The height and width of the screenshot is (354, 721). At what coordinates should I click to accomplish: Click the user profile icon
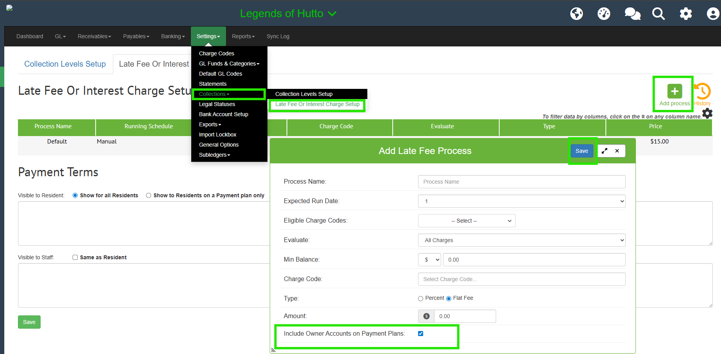[x=712, y=14]
